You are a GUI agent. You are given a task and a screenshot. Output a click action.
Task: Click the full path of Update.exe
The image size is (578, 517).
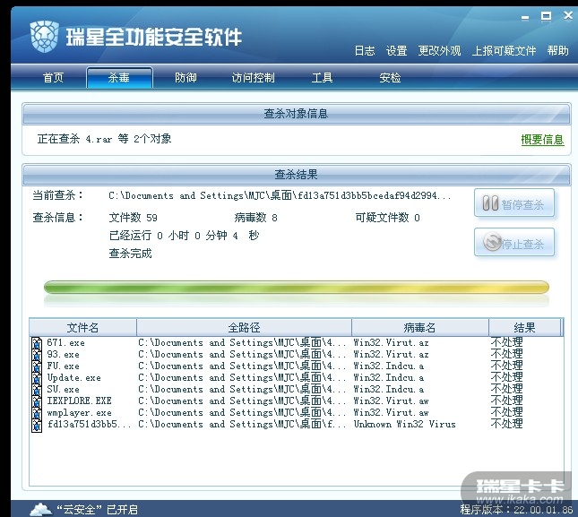pos(242,378)
